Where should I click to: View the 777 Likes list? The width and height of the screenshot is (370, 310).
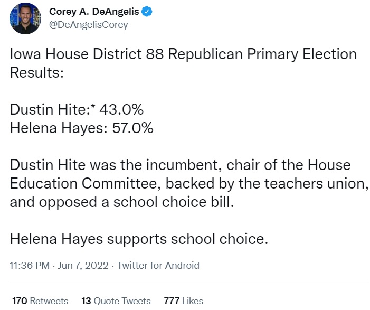tap(184, 301)
